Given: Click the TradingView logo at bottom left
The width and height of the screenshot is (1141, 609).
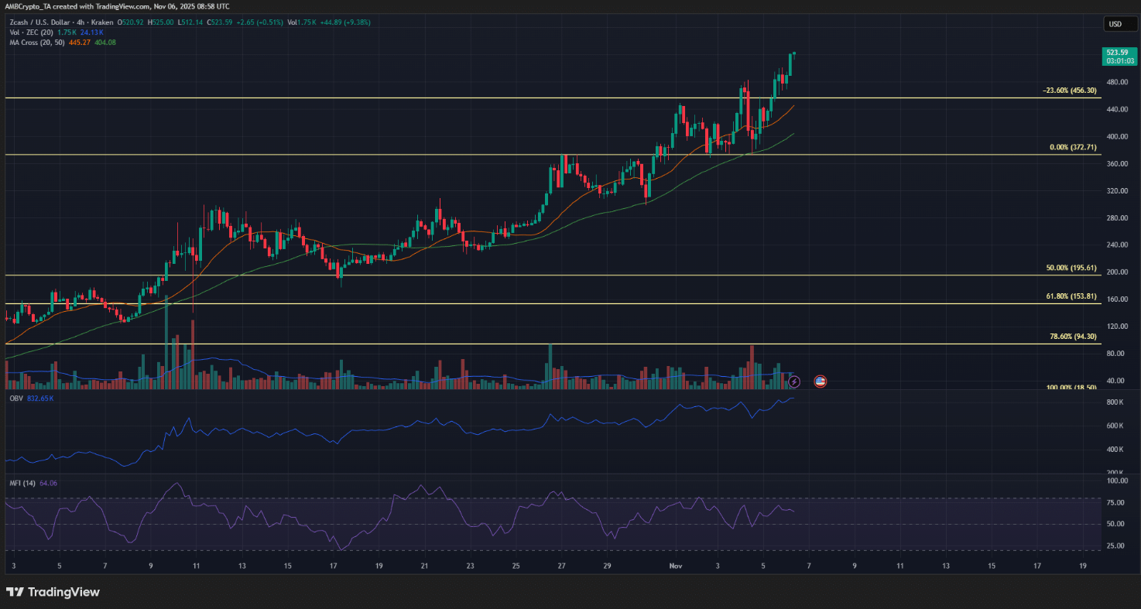Looking at the screenshot, I should pyautogui.click(x=53, y=592).
